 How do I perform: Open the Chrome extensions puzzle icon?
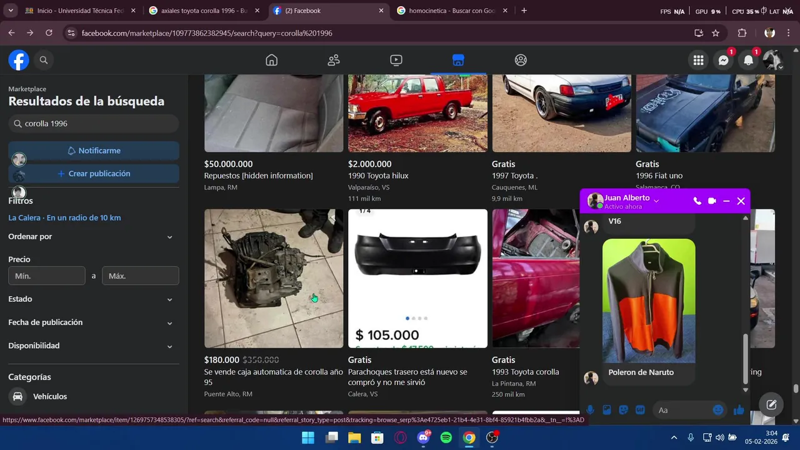tap(742, 32)
